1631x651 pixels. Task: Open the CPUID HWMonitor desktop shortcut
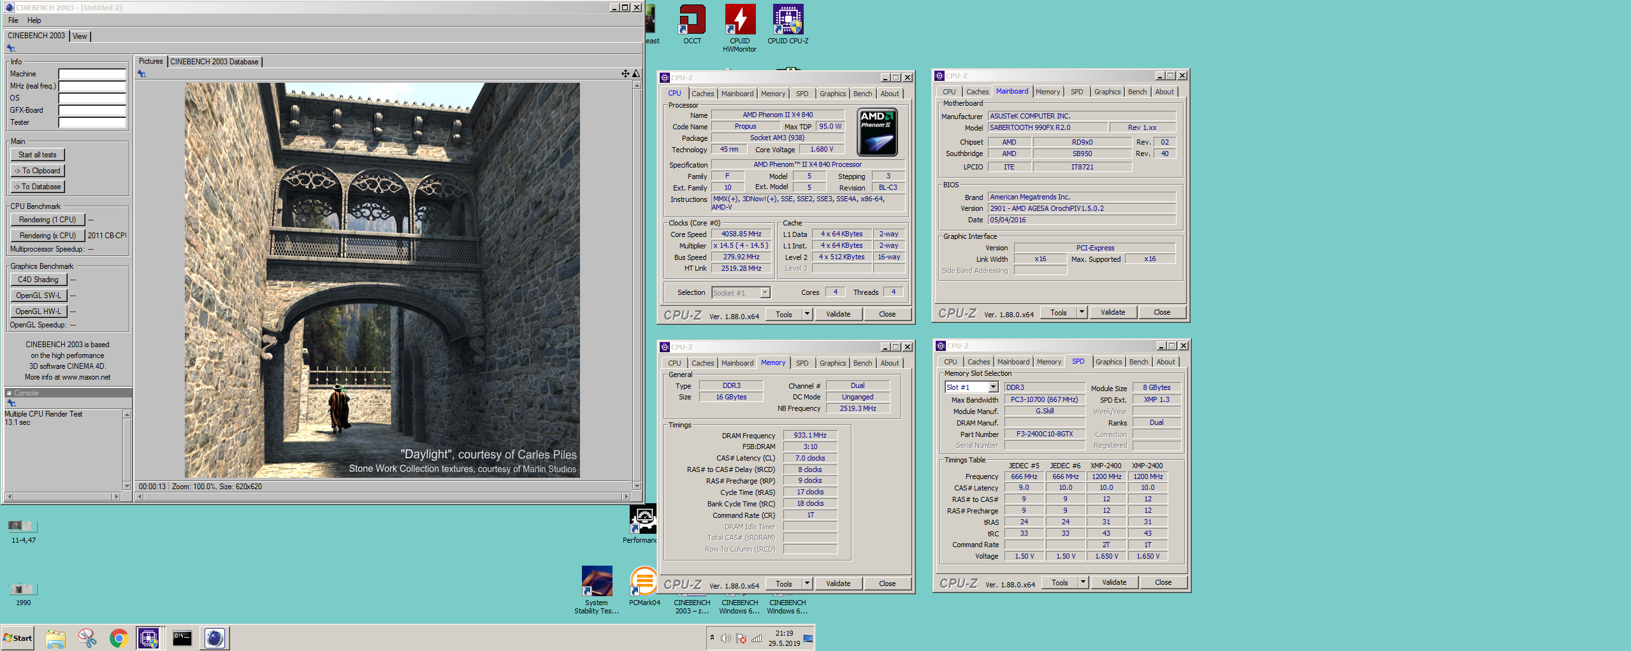click(740, 29)
